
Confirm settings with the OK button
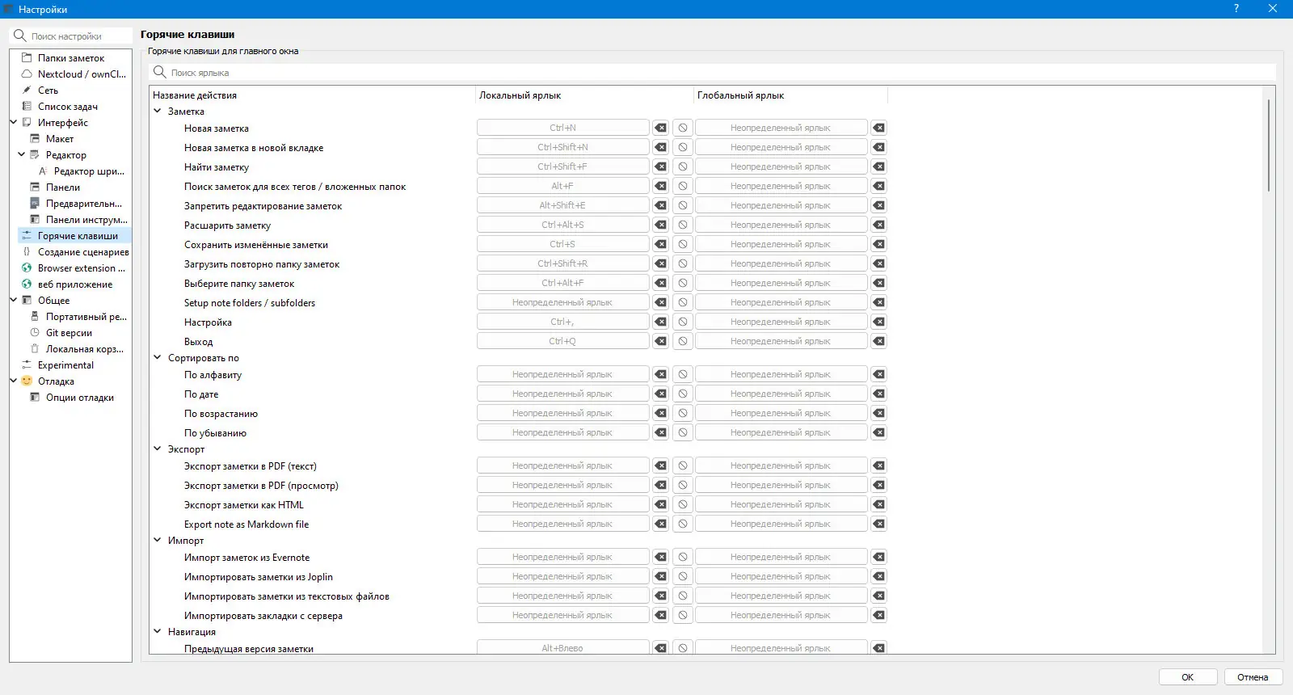tap(1188, 677)
